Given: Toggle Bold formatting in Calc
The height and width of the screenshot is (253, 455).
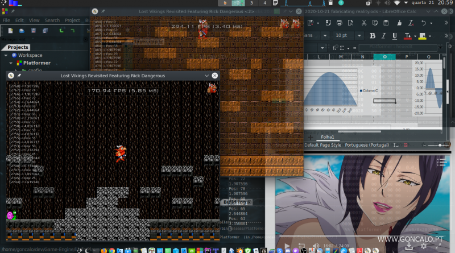Looking at the screenshot, I should [373, 36].
